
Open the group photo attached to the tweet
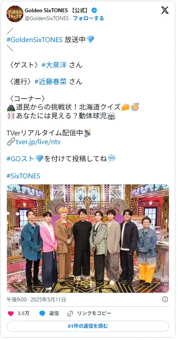pos(88,238)
